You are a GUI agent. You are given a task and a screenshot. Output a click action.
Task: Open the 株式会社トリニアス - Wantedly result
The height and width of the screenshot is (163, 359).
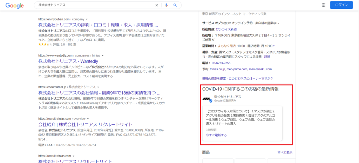click(68, 61)
